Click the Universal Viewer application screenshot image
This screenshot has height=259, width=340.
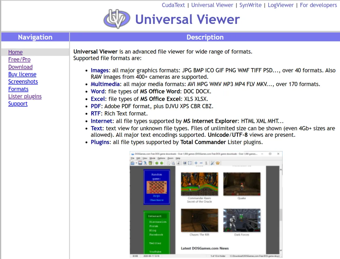coord(206,204)
